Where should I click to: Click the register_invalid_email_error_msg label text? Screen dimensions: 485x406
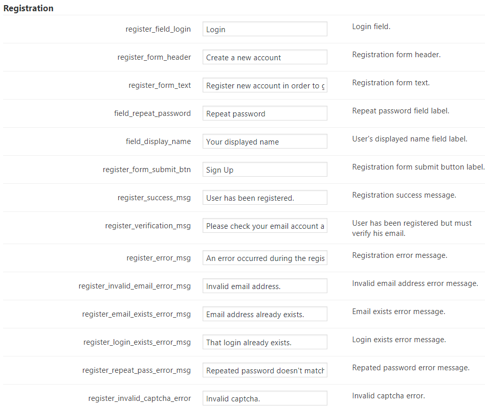[x=135, y=286]
